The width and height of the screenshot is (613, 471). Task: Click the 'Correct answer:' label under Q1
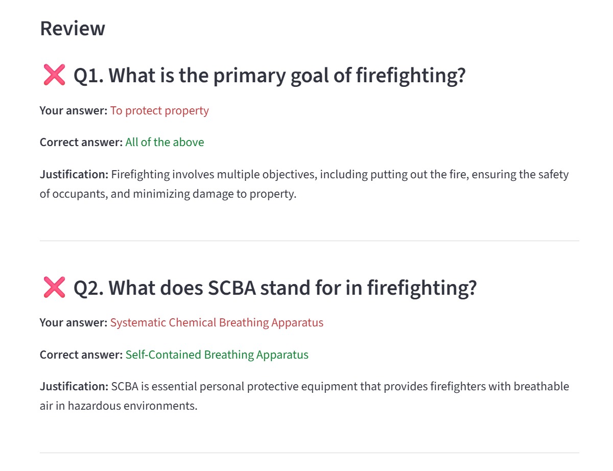click(81, 143)
